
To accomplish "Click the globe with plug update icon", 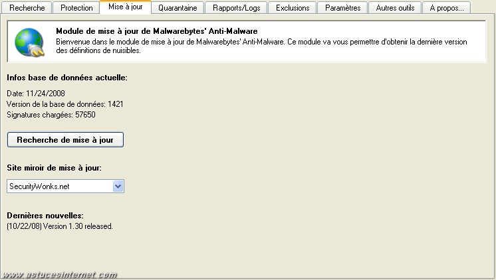I will 30,42.
